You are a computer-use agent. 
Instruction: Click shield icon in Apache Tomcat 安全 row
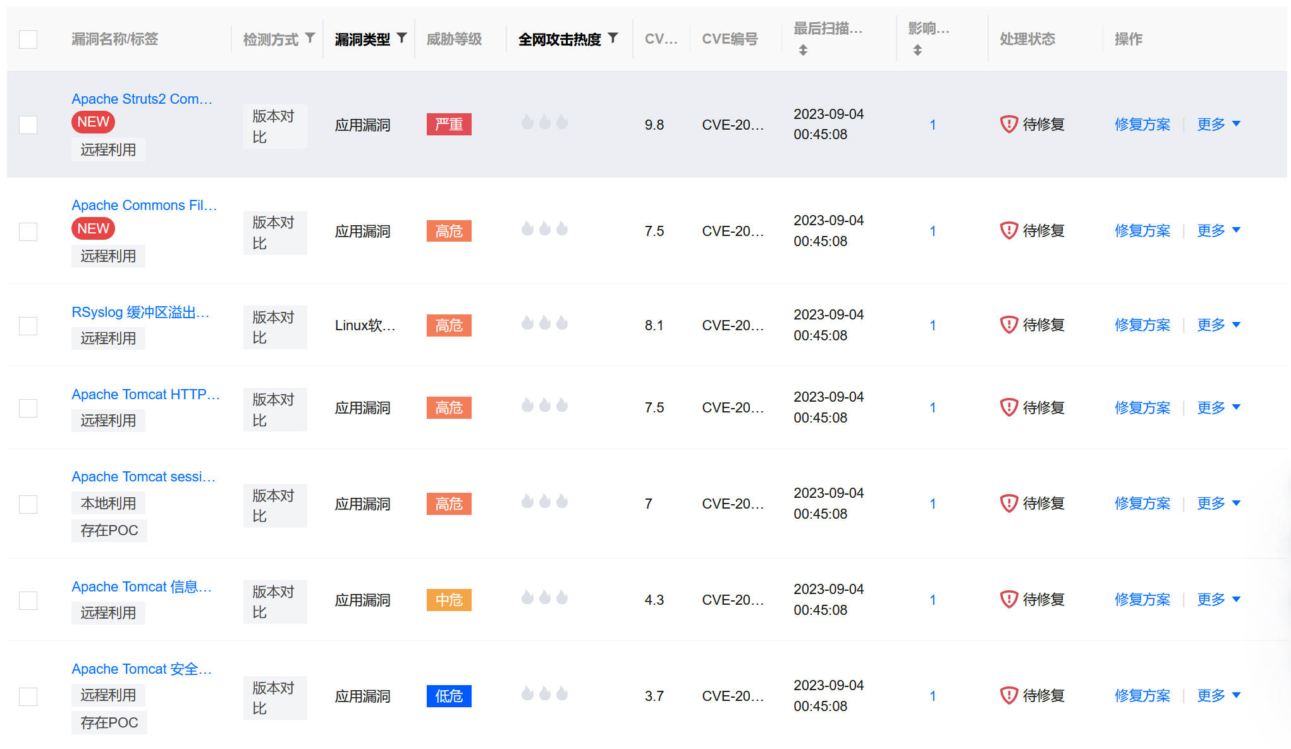point(1008,695)
